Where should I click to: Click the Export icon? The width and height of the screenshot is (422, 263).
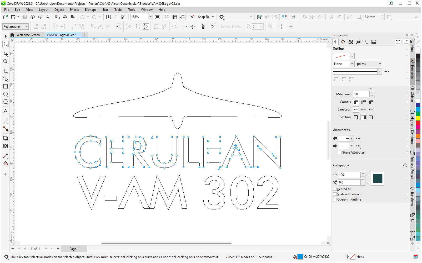coord(116,17)
